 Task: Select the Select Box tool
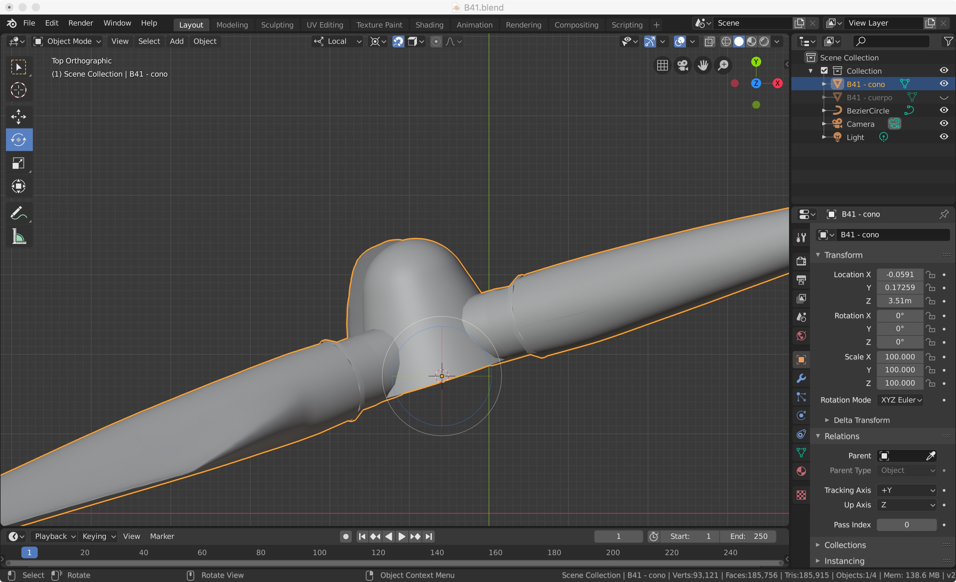[19, 67]
